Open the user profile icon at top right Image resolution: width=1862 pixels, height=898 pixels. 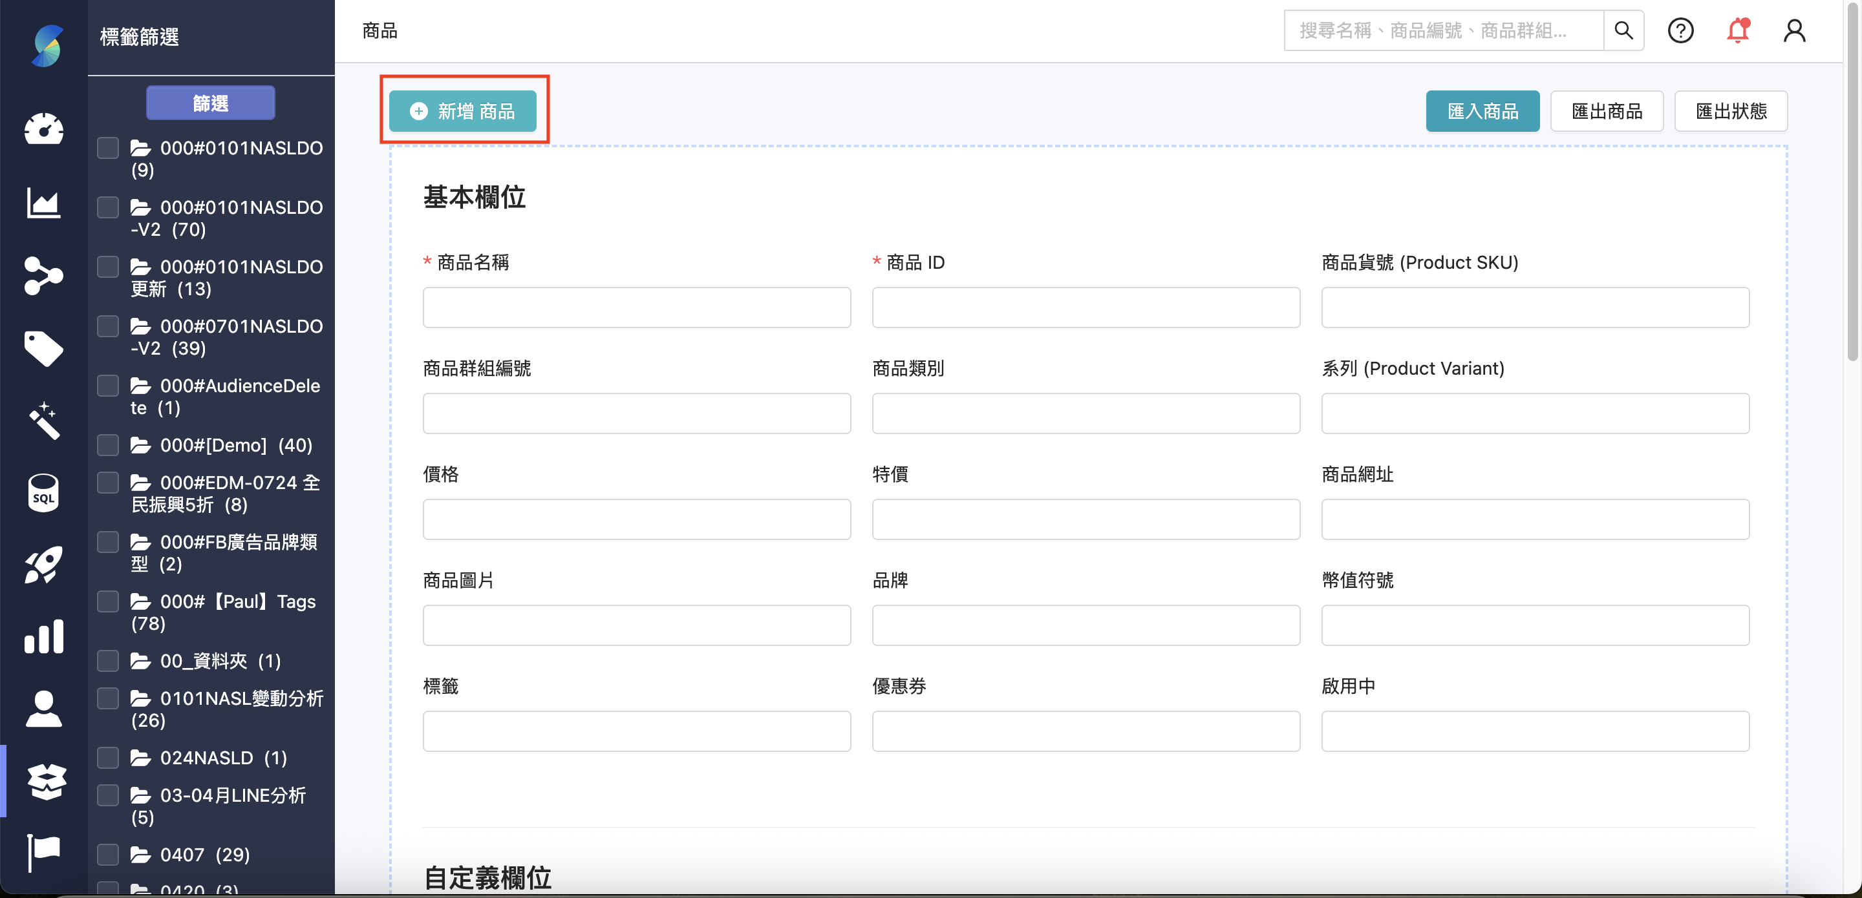[x=1794, y=31]
